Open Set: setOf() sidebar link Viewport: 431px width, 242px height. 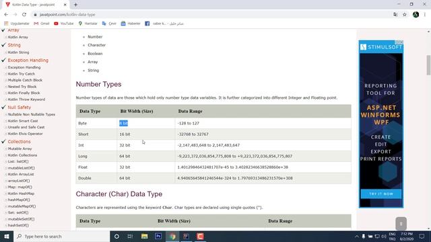pyautogui.click(x=18, y=212)
